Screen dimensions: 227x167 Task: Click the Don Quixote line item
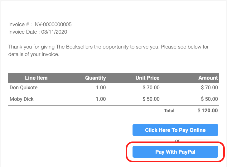click(23, 88)
